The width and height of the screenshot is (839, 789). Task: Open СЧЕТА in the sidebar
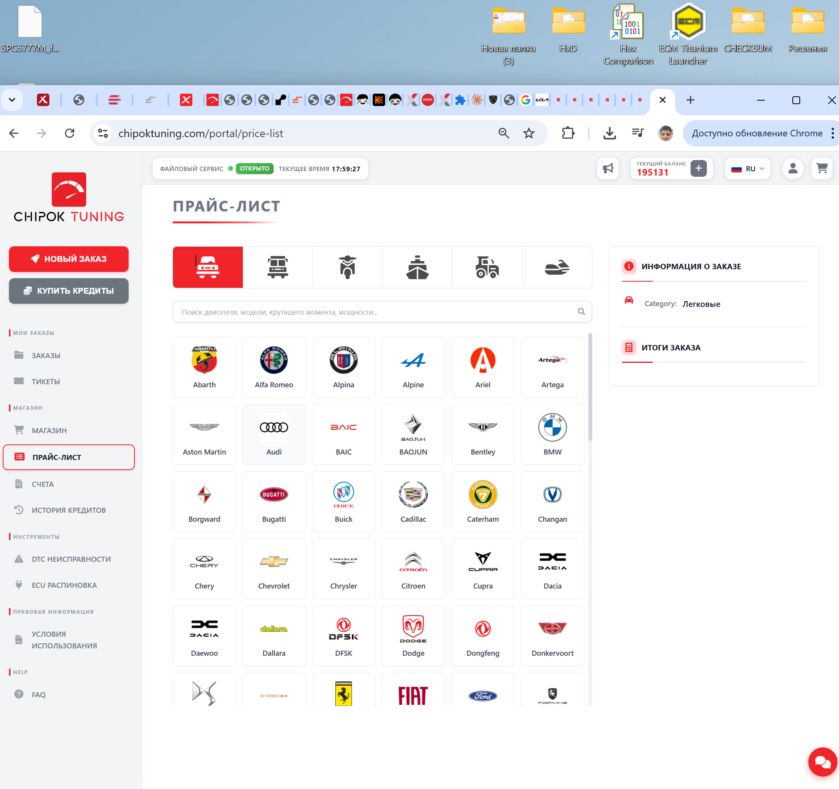[42, 484]
